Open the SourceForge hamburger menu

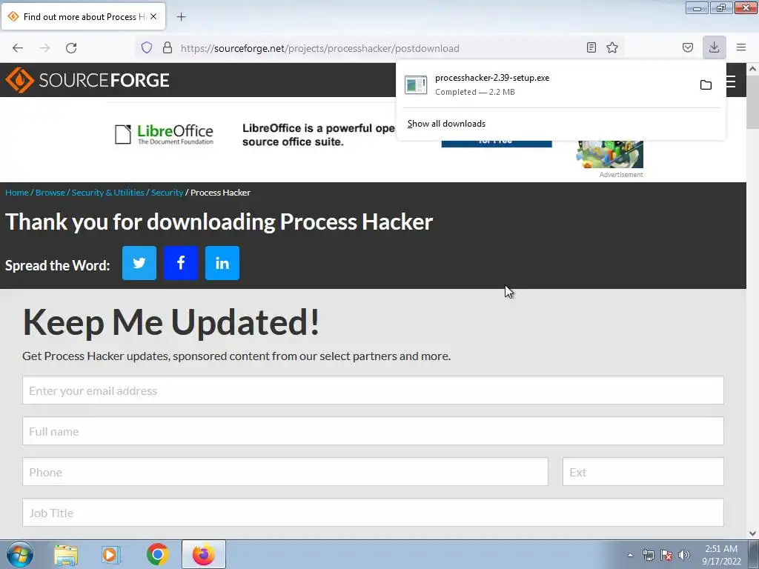pyautogui.click(x=731, y=81)
